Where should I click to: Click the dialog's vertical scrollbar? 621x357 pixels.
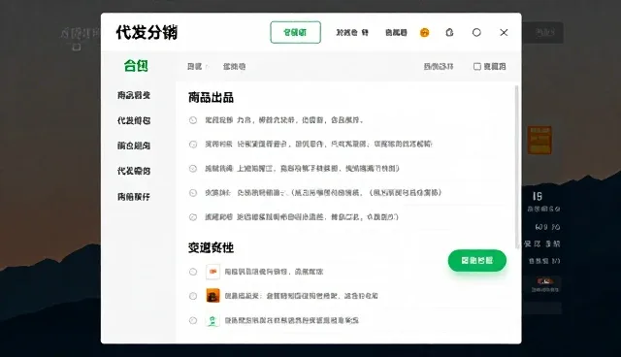516,167
